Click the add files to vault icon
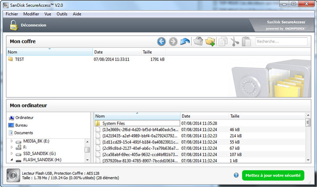Screen dimensions: 317x187 [x=198, y=42]
